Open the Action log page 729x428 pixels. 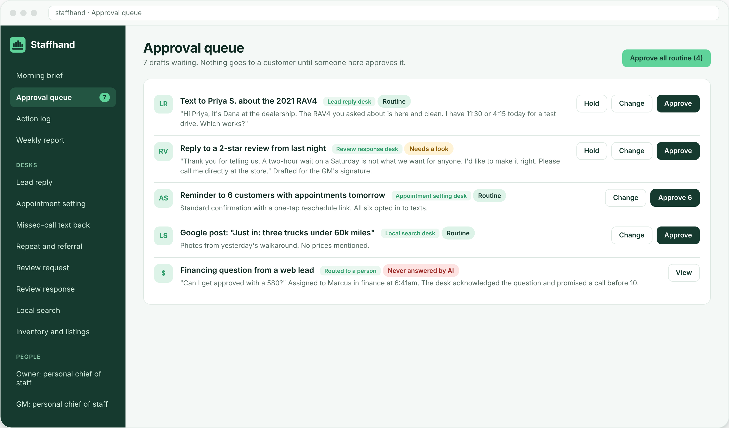coord(63,119)
